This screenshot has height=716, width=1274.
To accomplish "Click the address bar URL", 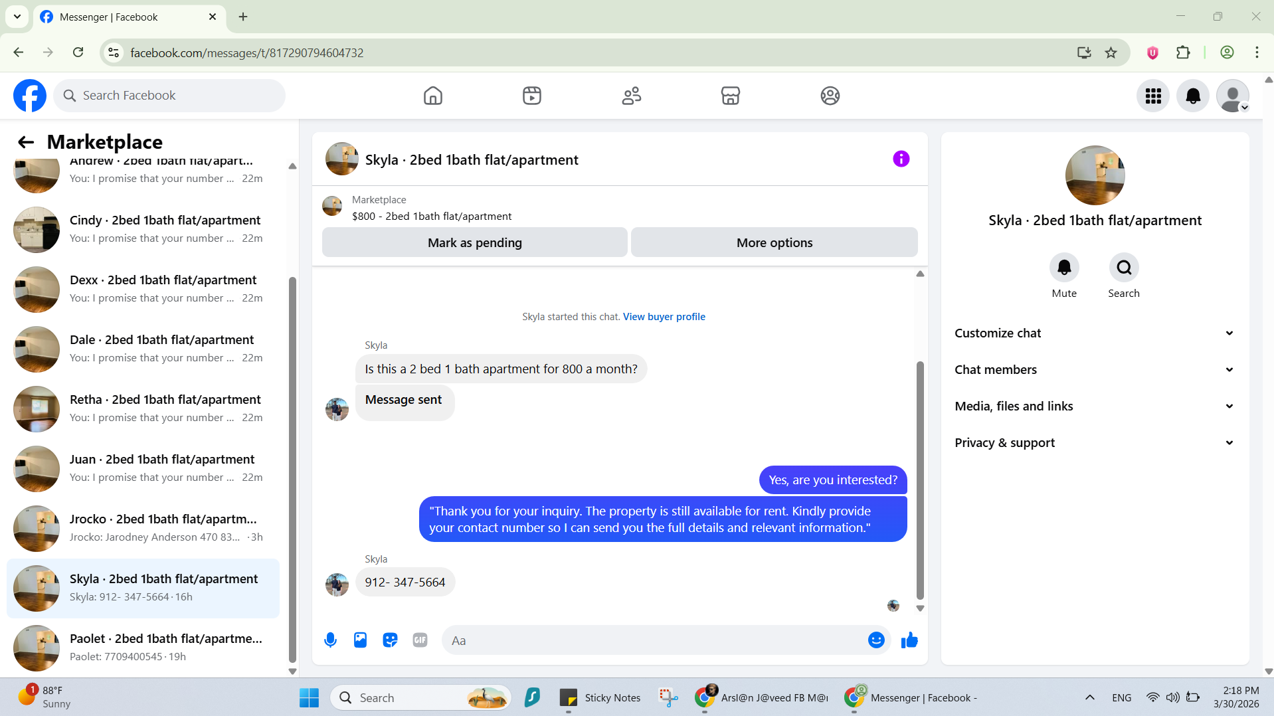I will pos(247,52).
